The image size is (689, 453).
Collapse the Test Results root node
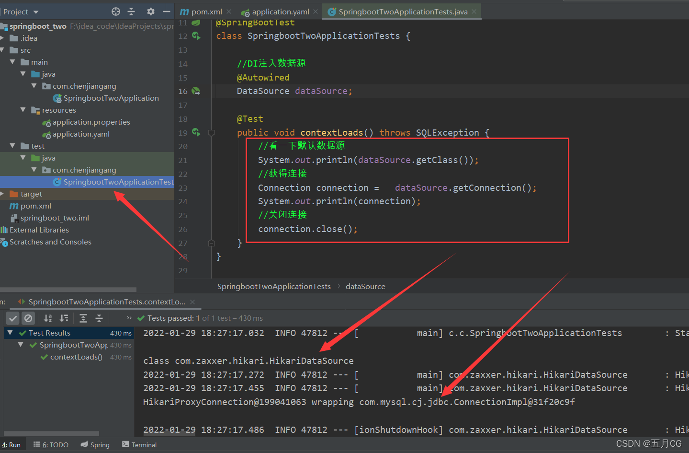pyautogui.click(x=10, y=333)
